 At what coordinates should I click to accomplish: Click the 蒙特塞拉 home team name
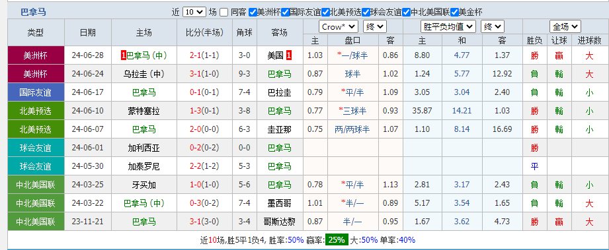tap(143, 111)
